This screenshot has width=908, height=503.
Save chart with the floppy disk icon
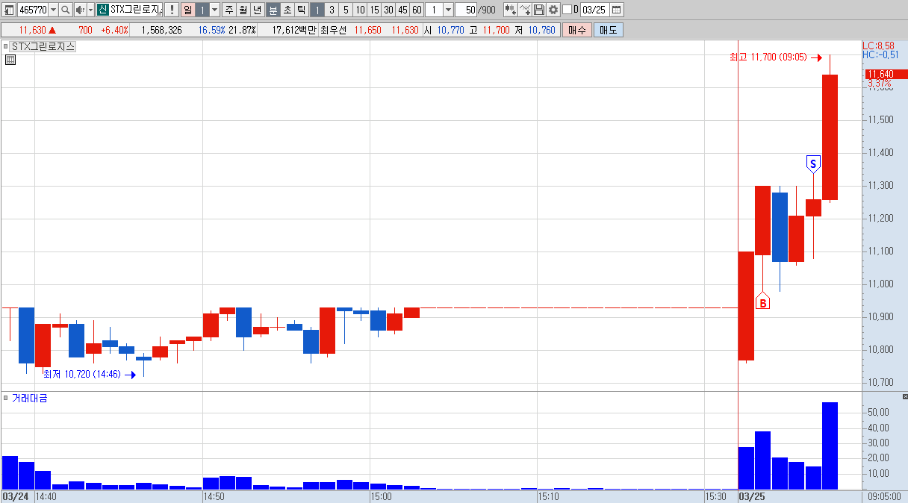pyautogui.click(x=539, y=10)
